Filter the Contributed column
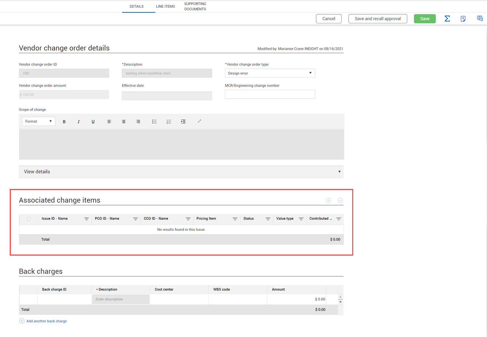 (339, 219)
